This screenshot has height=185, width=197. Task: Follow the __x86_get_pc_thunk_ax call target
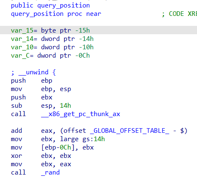point(80,114)
